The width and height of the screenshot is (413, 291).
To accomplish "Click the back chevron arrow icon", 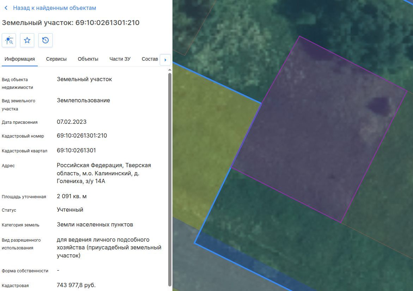I will point(6,8).
